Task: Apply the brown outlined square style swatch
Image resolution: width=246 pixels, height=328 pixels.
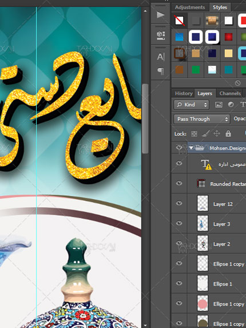Action: tap(179, 53)
